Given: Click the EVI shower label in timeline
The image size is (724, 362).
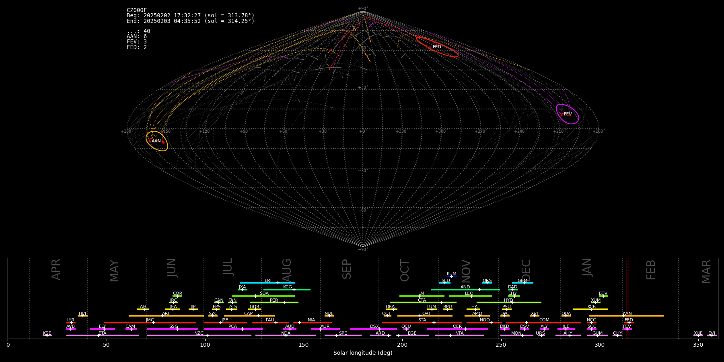Looking at the screenshot, I should pos(712,333).
